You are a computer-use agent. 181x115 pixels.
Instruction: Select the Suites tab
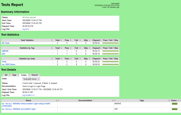[24, 75]
